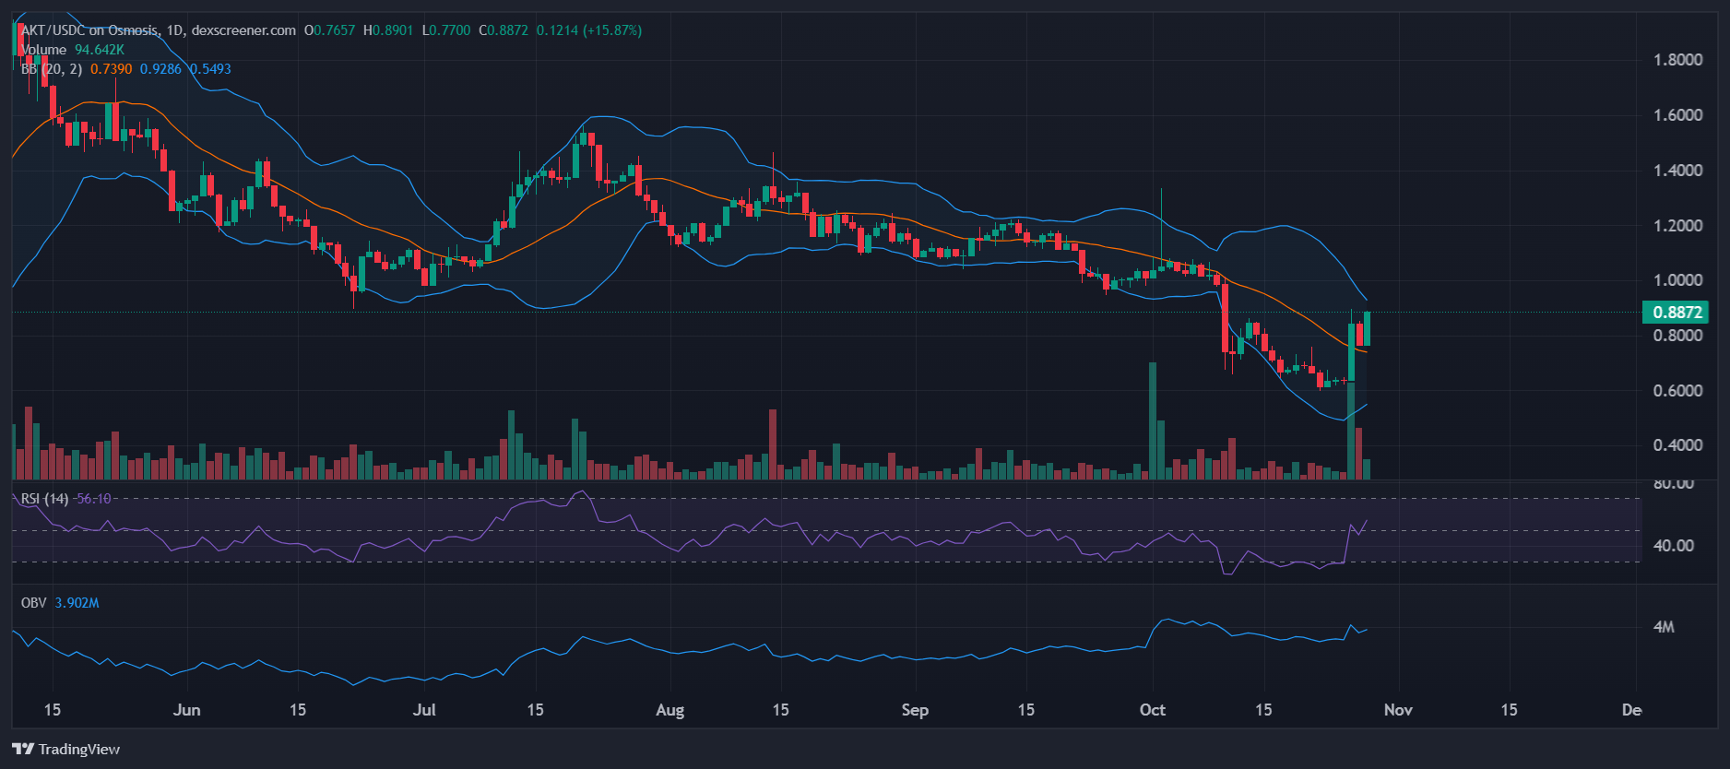Click the blue 0.9286 BB upper value
Viewport: 1730px width, 769px height.
(x=160, y=69)
